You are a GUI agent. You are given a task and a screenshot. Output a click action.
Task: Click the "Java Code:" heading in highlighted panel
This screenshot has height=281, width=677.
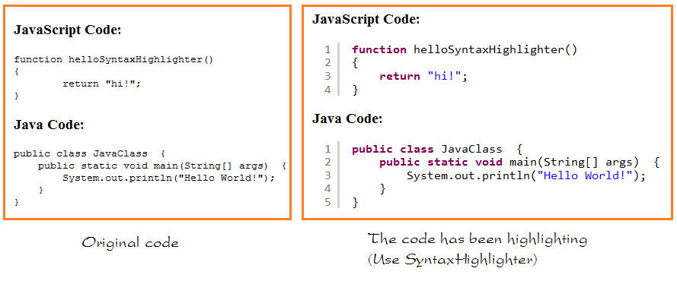point(347,118)
